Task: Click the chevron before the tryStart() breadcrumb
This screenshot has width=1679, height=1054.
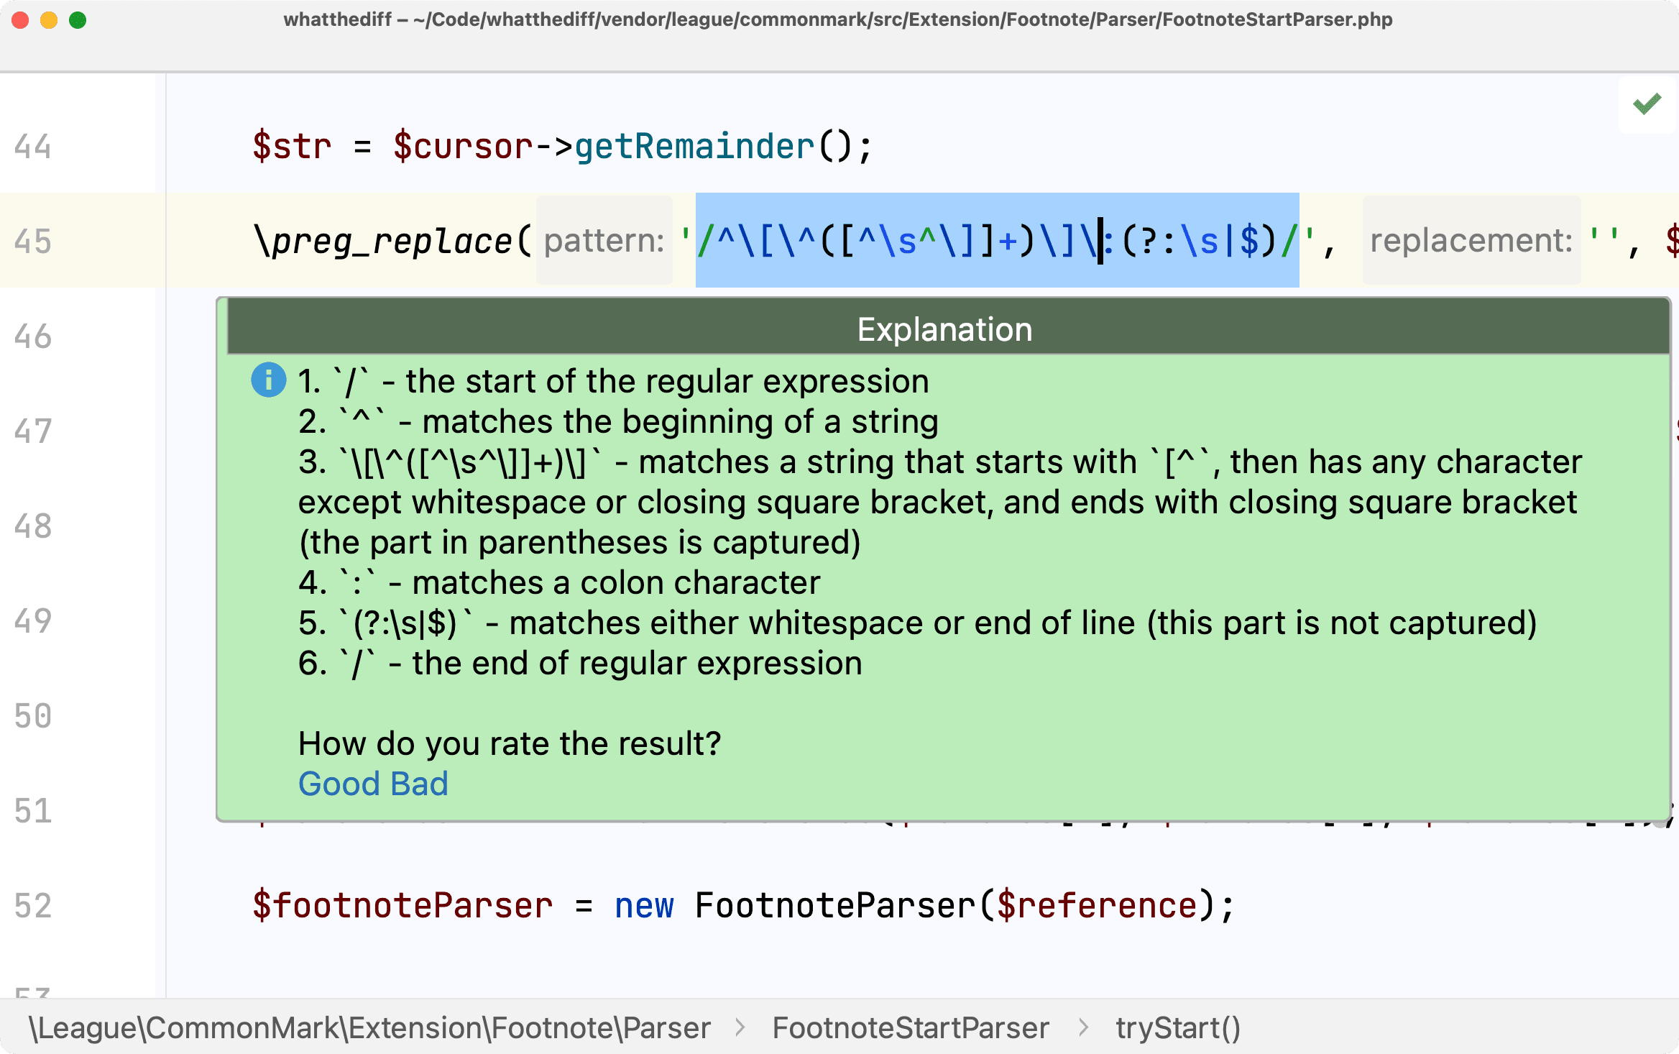Action: [1083, 1028]
